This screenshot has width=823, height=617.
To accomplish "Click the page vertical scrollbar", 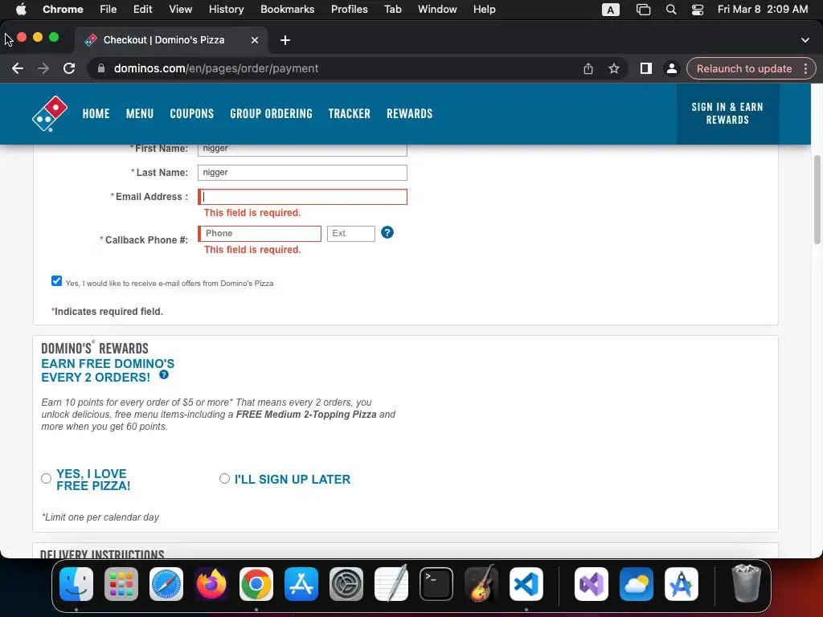I will pos(817,199).
